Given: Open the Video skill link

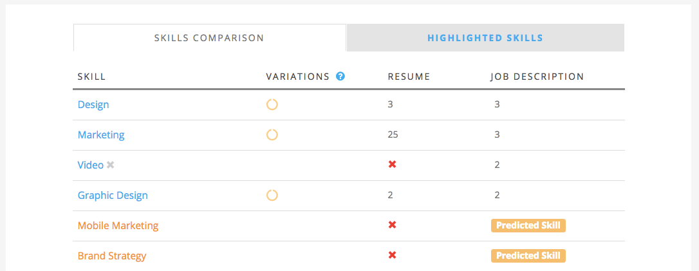Looking at the screenshot, I should click(91, 165).
